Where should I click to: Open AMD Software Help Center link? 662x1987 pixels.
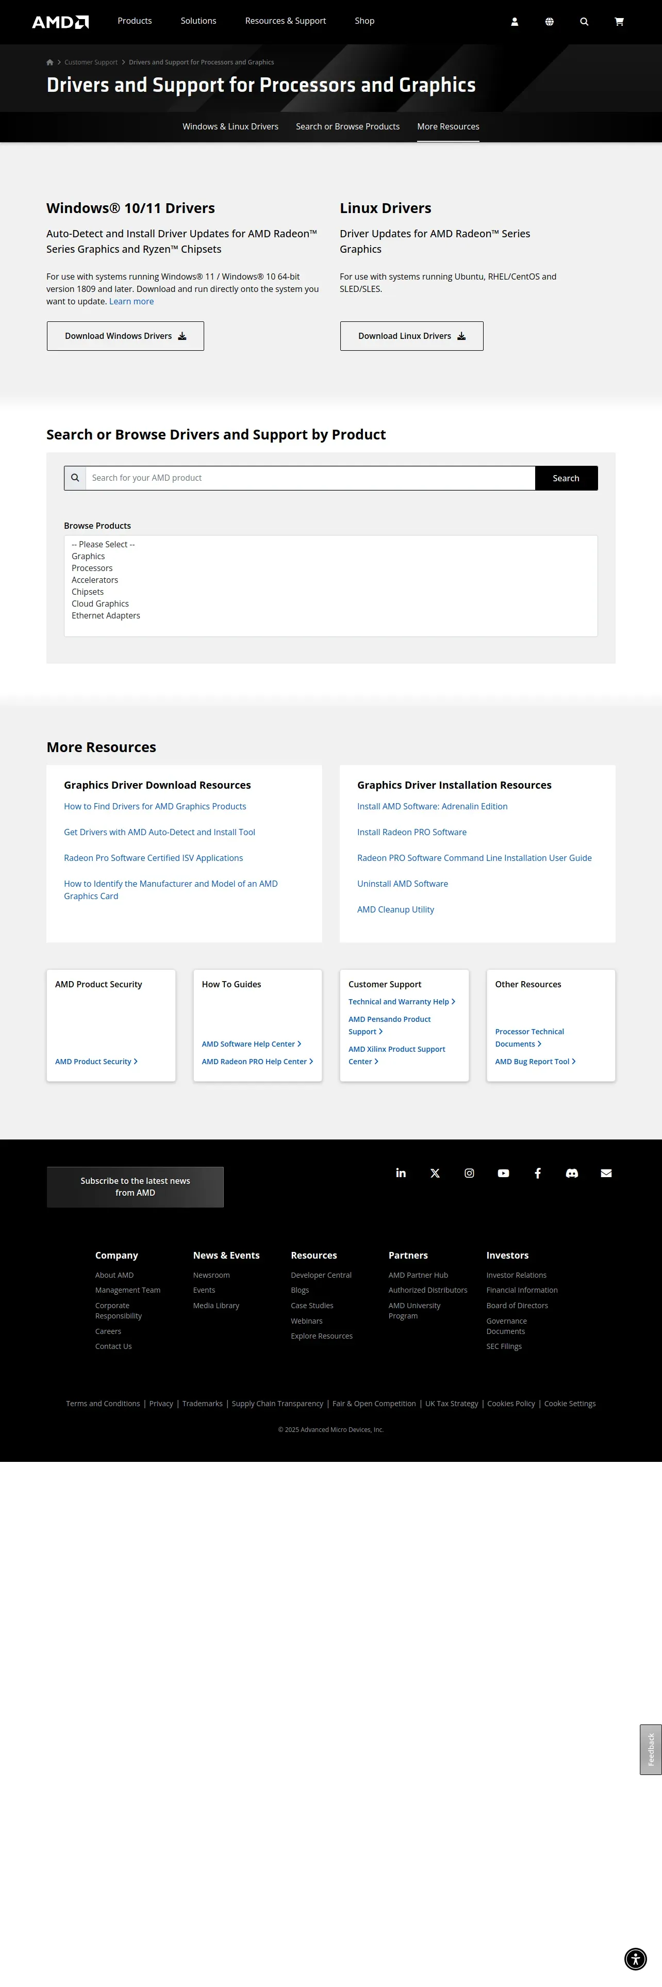click(x=251, y=1044)
